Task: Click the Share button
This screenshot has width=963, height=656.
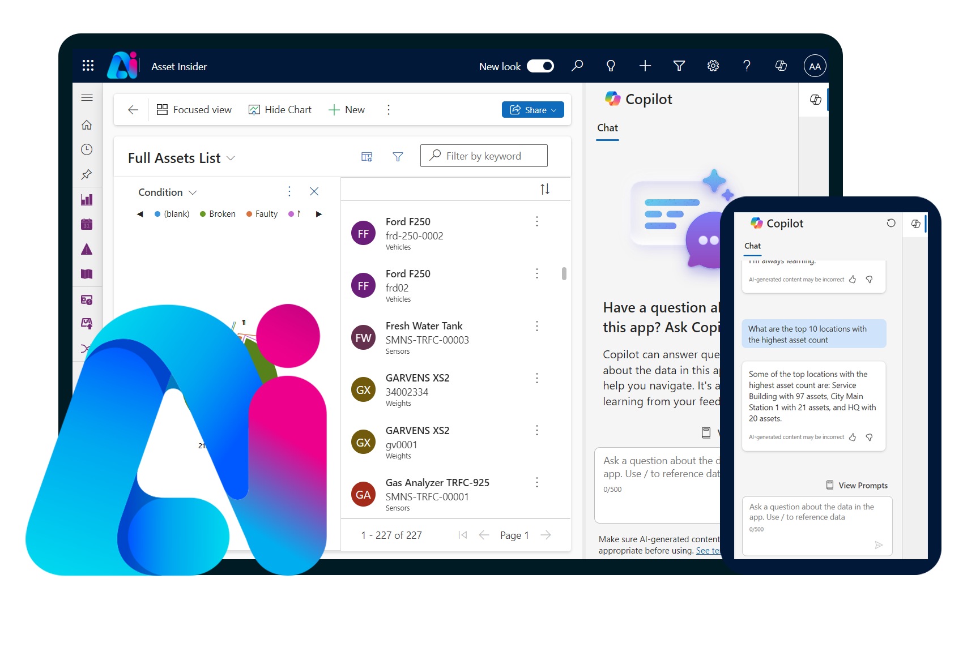Action: coord(532,110)
